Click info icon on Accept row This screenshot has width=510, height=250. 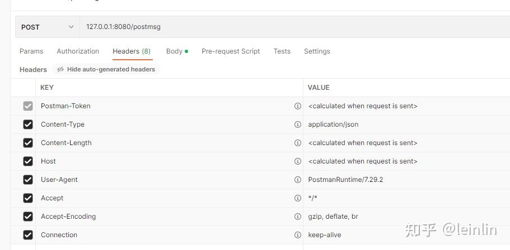click(x=298, y=198)
